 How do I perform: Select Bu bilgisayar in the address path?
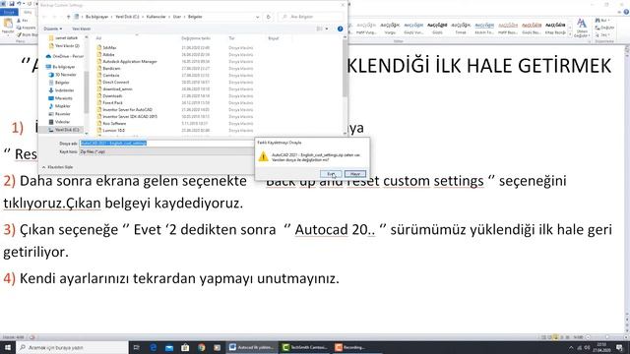click(x=96, y=17)
